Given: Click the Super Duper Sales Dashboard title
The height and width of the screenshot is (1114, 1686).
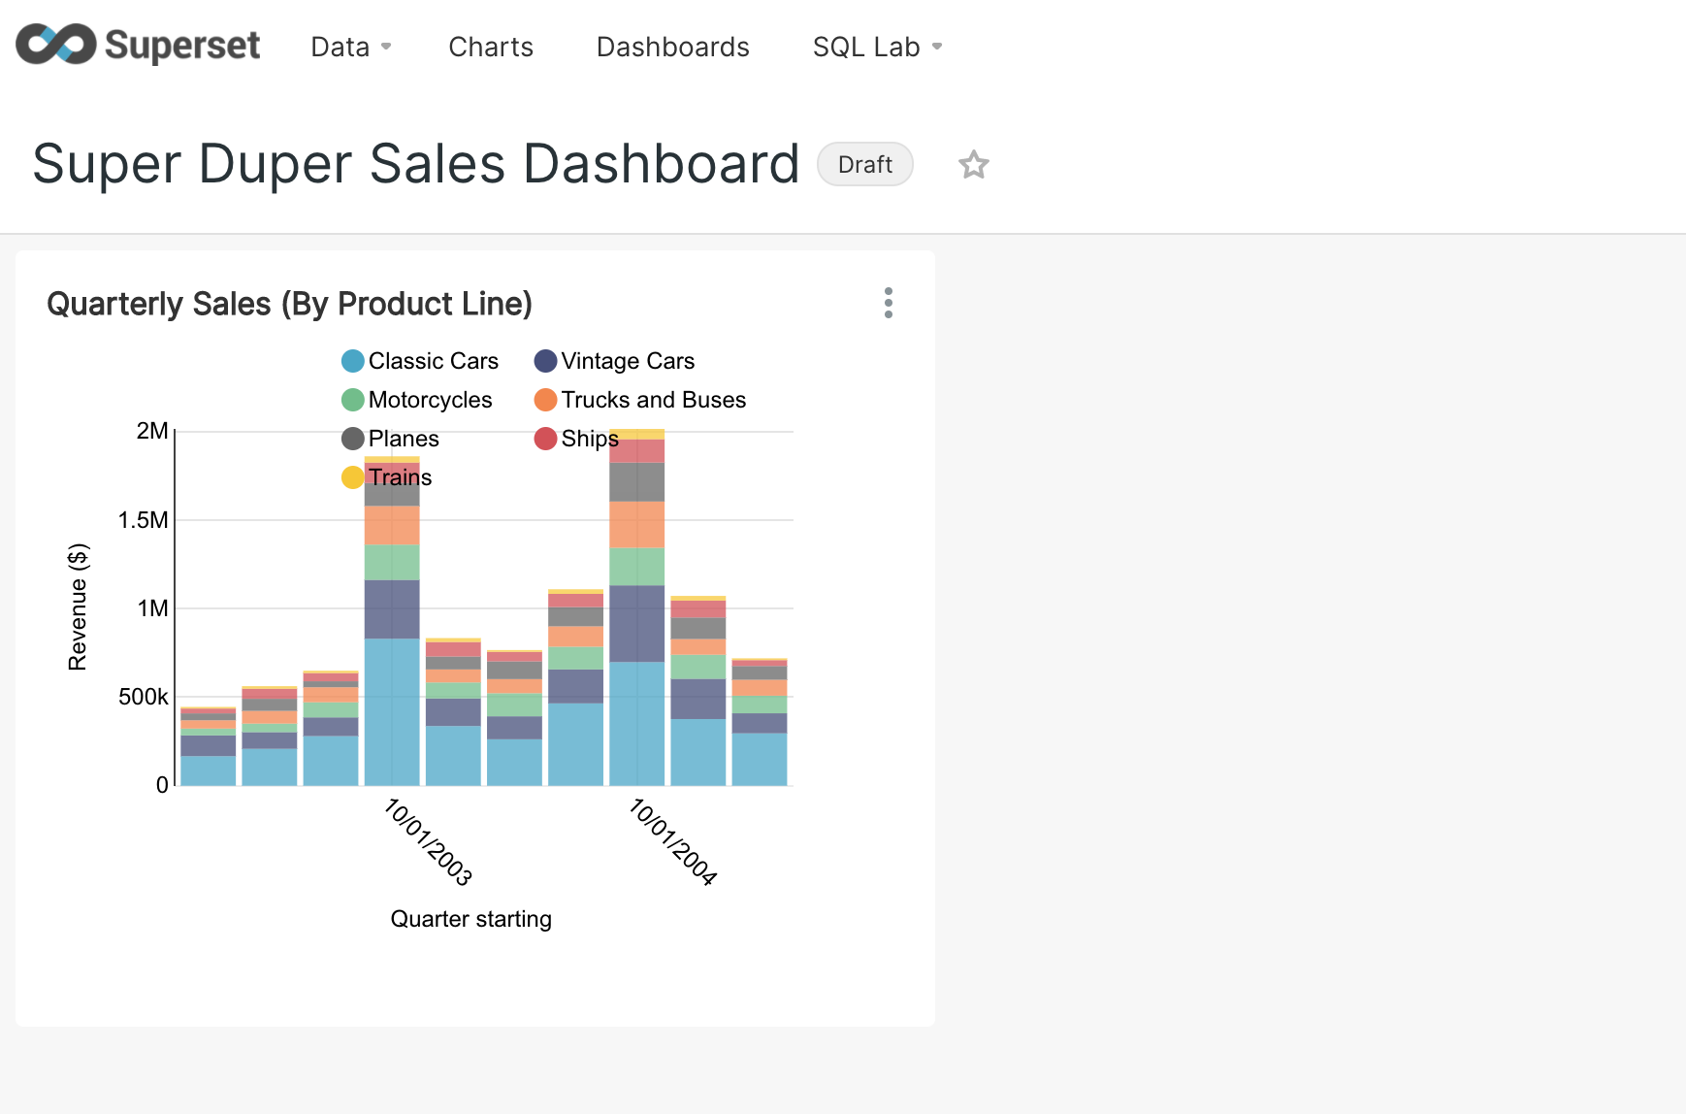Looking at the screenshot, I should coord(415,163).
